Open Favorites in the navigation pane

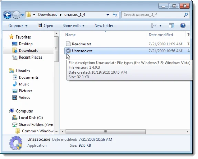23,37
